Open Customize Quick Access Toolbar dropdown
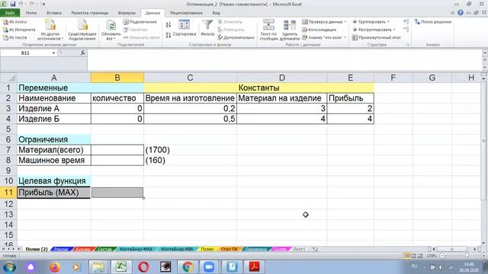This screenshot has width=488, height=274. tap(43, 4)
